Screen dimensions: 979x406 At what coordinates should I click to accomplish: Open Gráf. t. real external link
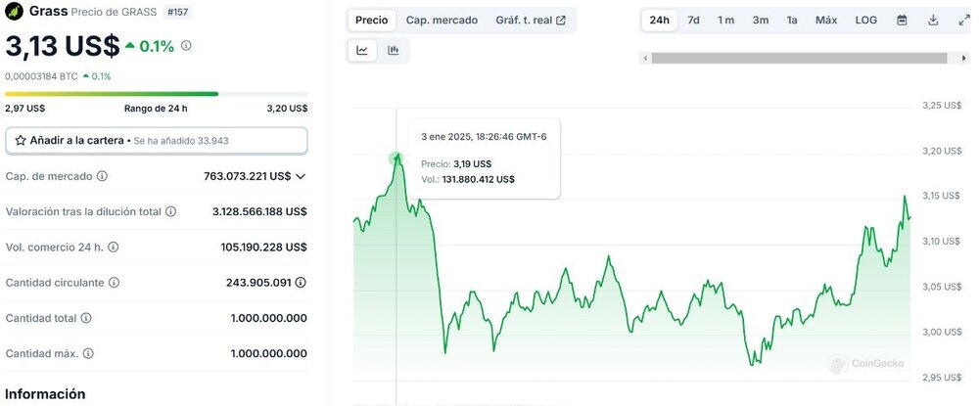click(531, 20)
